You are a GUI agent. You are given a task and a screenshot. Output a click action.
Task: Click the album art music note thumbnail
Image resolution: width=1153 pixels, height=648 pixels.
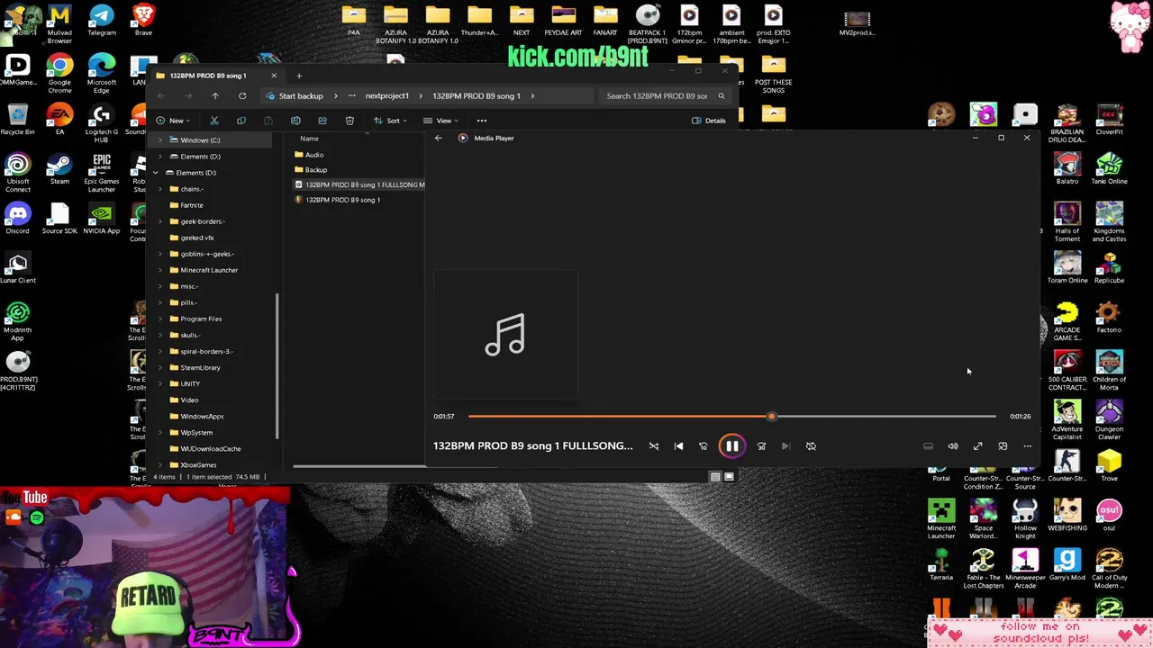pyautogui.click(x=505, y=335)
